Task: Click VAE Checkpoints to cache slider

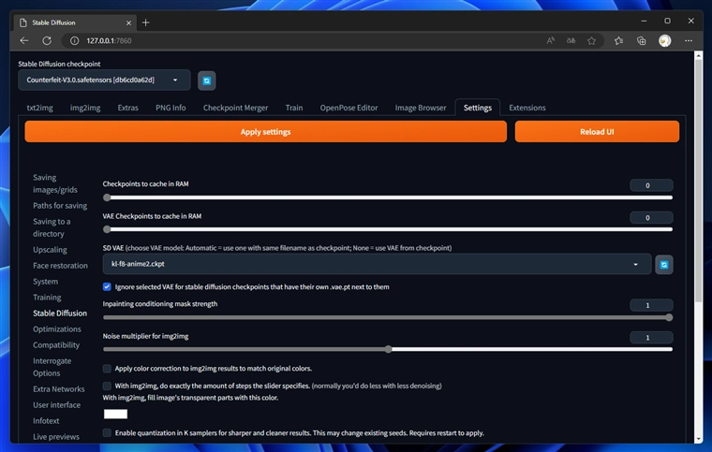Action: click(x=388, y=229)
